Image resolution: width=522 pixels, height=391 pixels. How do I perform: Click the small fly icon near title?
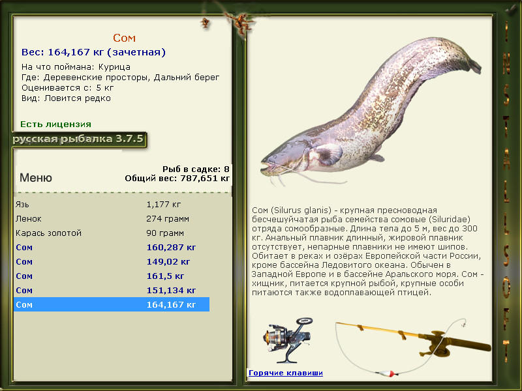tap(205, 23)
